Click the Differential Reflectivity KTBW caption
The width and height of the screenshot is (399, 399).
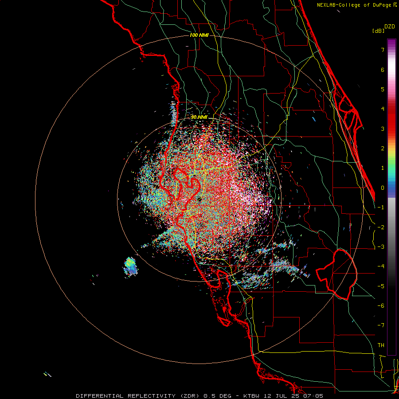coord(199,396)
